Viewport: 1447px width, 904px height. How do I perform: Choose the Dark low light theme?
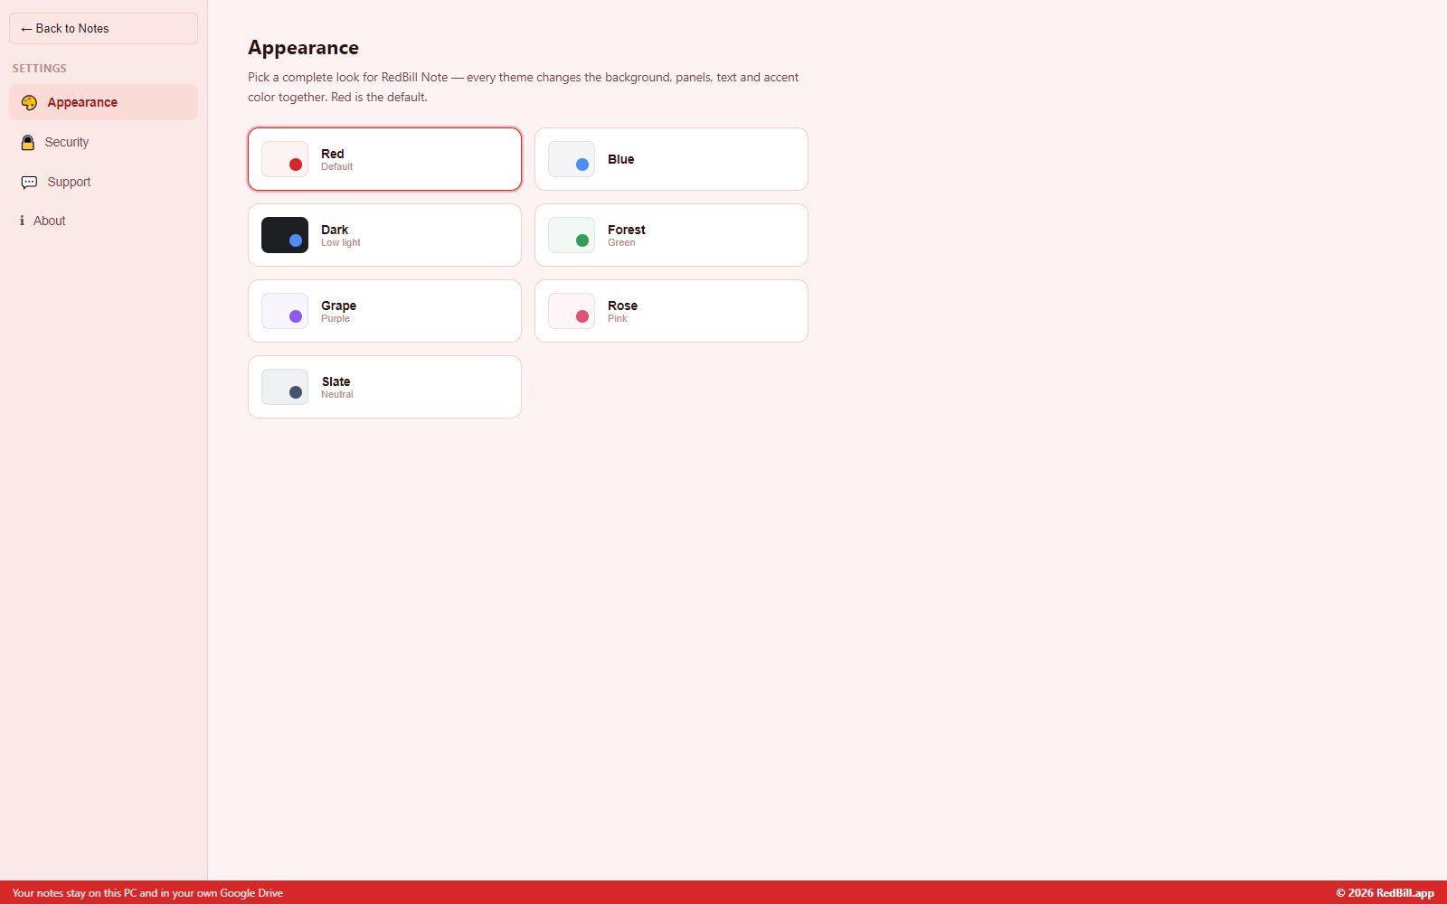coord(384,235)
